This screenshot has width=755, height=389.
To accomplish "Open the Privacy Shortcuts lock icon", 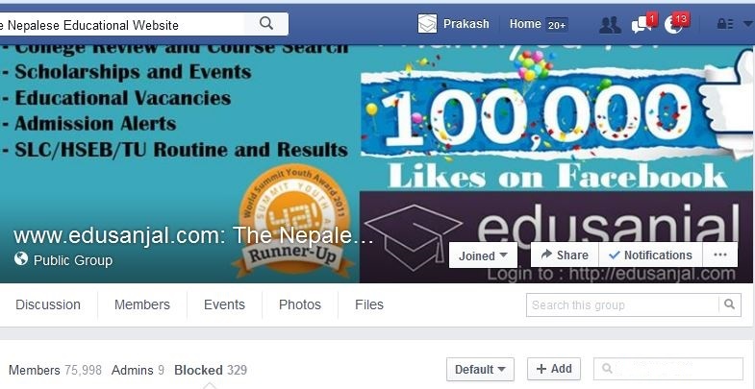I will pos(725,24).
